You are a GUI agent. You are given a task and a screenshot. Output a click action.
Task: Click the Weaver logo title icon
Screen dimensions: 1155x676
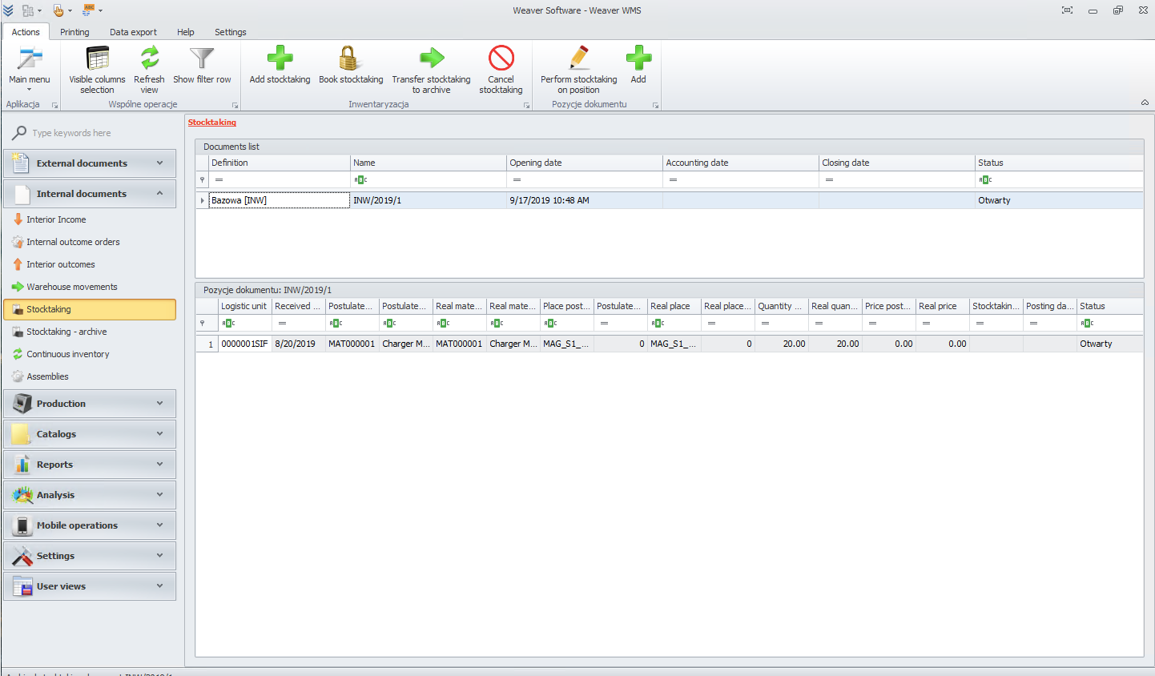[x=8, y=10]
